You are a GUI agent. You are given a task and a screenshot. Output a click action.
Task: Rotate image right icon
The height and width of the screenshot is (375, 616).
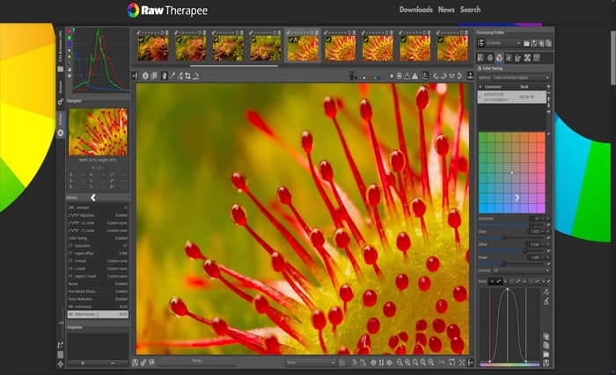click(444, 76)
